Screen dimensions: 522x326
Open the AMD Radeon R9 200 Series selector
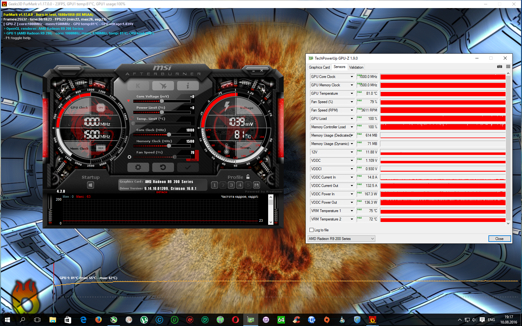[x=341, y=239]
